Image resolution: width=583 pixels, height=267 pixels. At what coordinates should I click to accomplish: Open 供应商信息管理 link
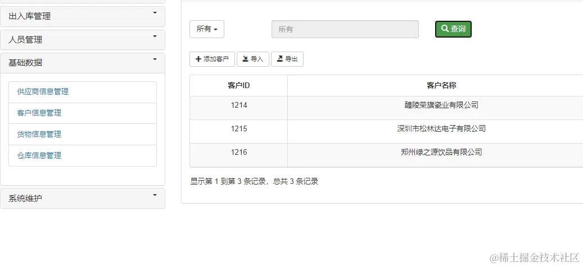43,91
